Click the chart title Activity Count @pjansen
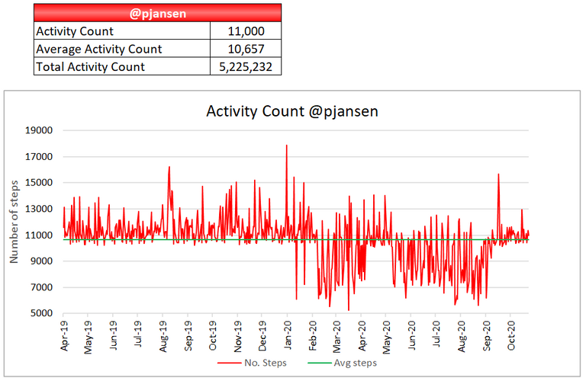The image size is (586, 378). pos(292,111)
